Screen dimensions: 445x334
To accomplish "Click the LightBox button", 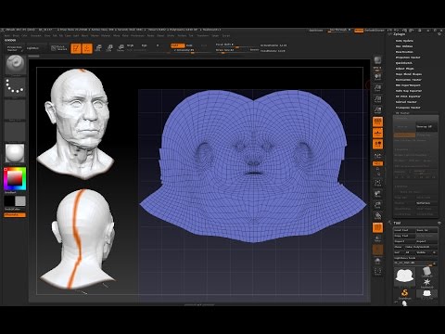I will tap(33, 48).
